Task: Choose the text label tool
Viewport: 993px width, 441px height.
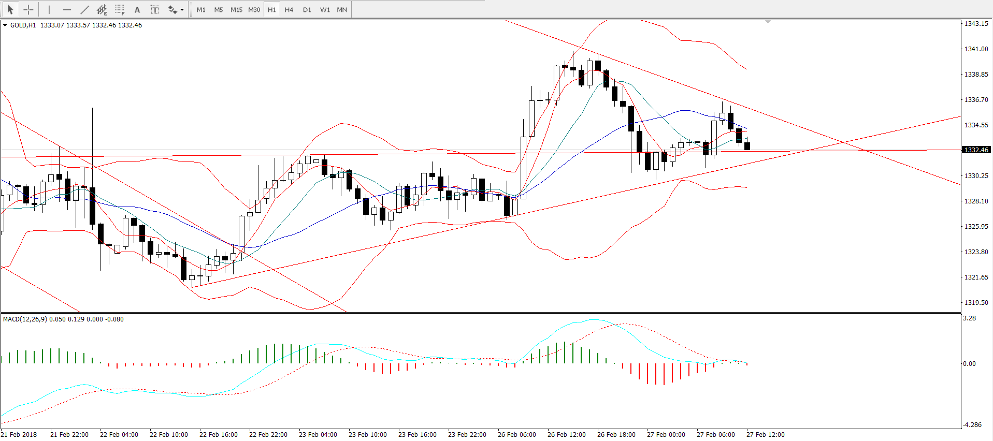Action: click(155, 9)
